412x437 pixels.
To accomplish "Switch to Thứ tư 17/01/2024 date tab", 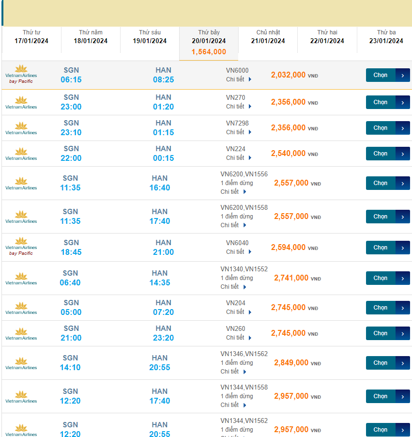I will pyautogui.click(x=31, y=37).
